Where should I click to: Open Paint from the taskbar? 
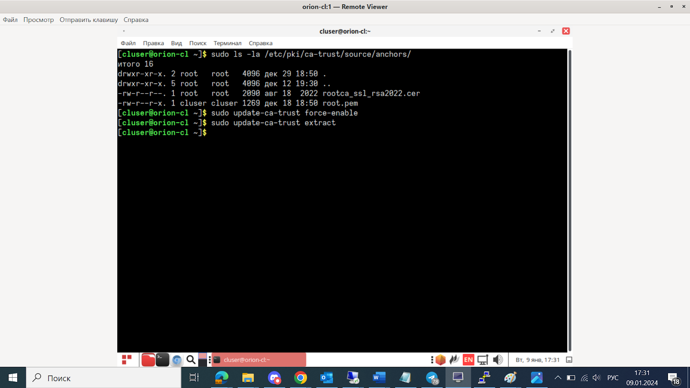pyautogui.click(x=511, y=378)
